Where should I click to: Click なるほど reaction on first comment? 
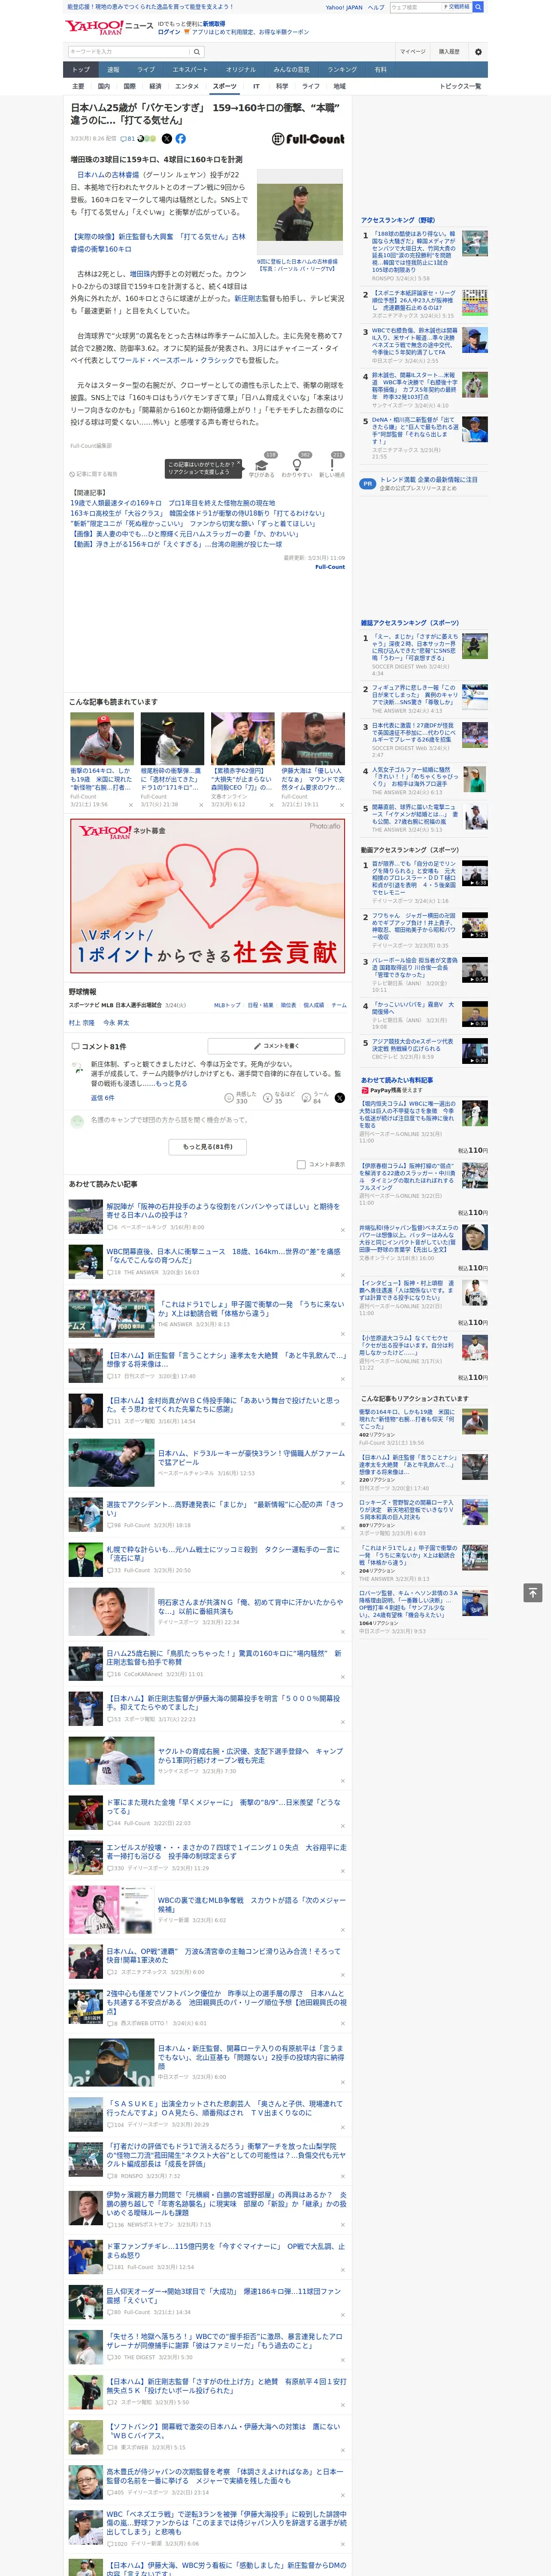[279, 1097]
